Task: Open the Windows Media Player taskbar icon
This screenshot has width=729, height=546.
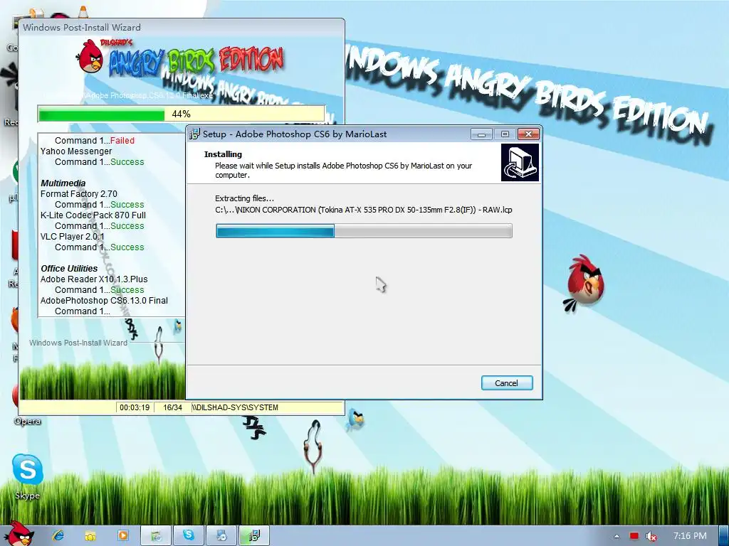Action: [x=122, y=536]
